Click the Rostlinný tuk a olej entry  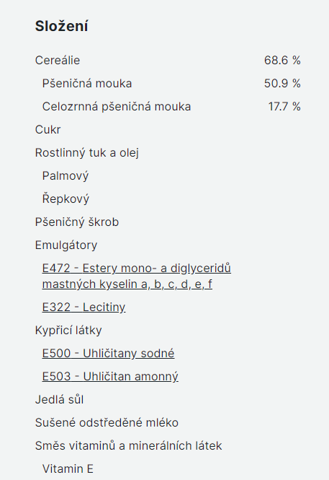click(x=86, y=153)
